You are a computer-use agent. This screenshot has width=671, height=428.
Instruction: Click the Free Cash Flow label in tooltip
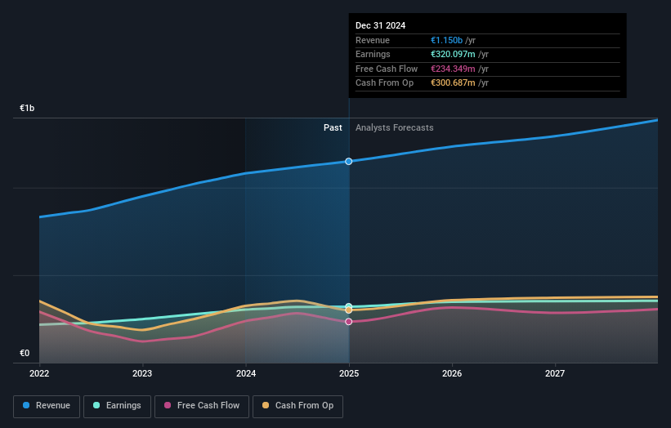click(387, 69)
